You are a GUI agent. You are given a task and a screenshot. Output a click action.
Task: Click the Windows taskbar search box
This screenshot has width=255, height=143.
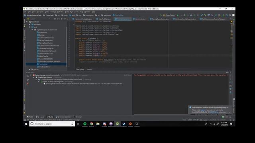pos(52,124)
